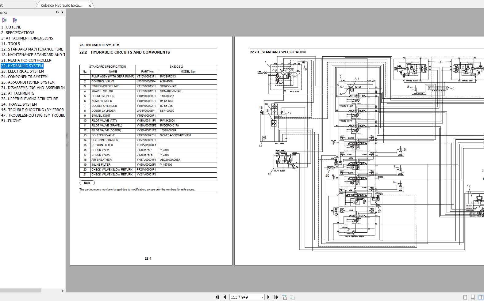This screenshot has height=301, width=484.
Task: Open bookmark 46. TROUBLE SHOOTING (BY ERROR
Action: click(33, 110)
